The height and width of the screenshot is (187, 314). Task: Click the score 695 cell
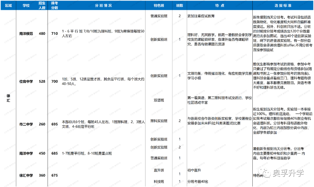click(x=54, y=124)
